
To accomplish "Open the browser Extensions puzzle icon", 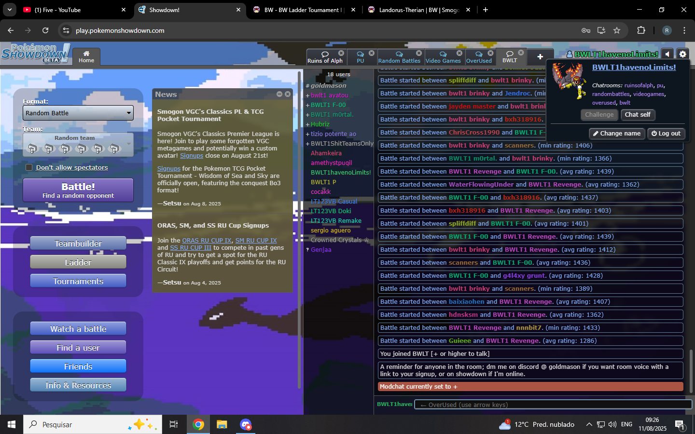I will point(641,30).
